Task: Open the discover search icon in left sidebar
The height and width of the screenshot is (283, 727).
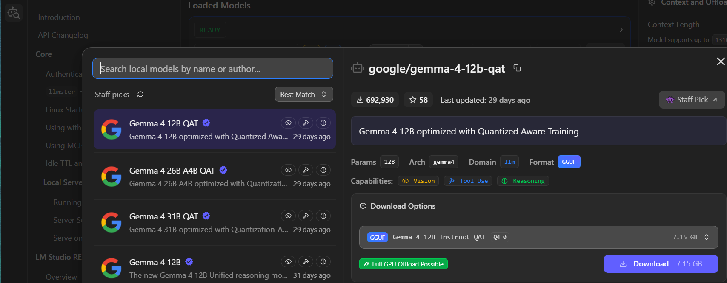Action: 14,13
